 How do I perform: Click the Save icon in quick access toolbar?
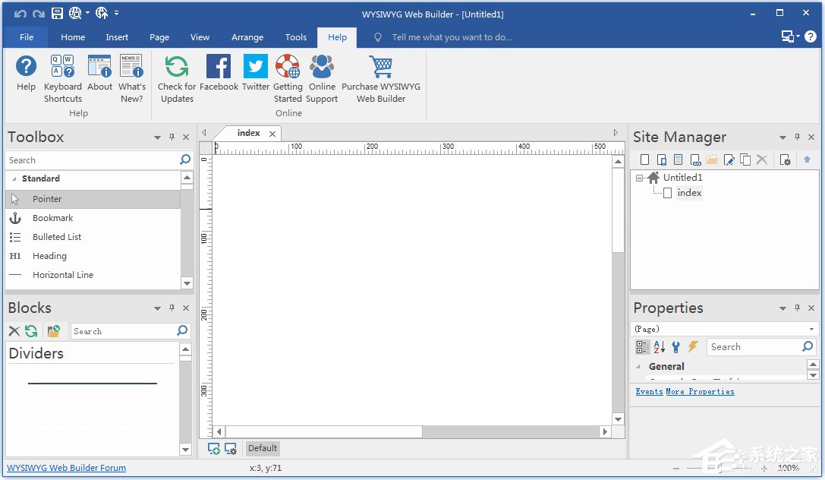coord(58,14)
